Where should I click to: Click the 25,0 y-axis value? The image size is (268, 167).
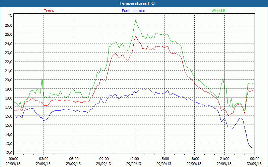(x=9, y=34)
